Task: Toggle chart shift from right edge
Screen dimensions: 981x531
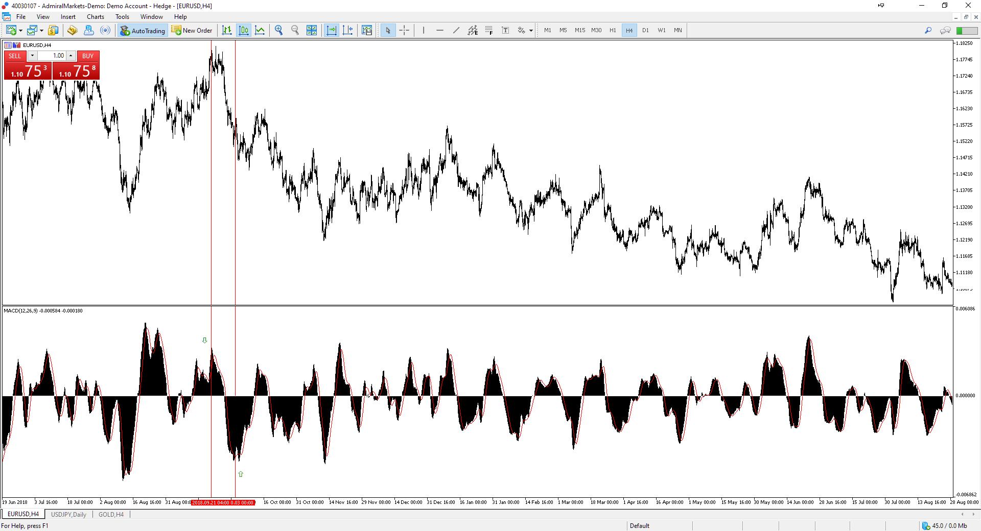Action: [348, 30]
